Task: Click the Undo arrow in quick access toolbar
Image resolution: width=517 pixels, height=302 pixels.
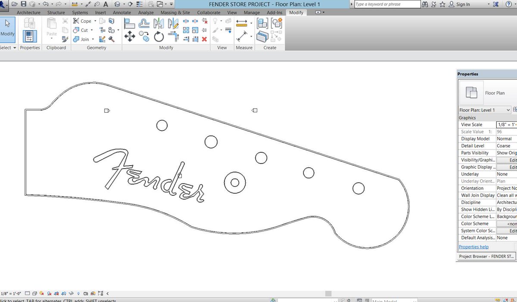Action: [x=45, y=4]
